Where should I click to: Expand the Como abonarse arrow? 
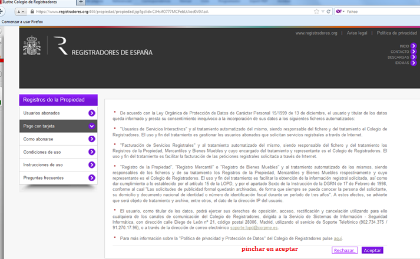click(x=92, y=139)
